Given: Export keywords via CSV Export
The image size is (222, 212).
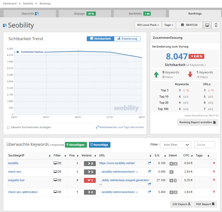Looking at the screenshot, I should pos(181,204).
